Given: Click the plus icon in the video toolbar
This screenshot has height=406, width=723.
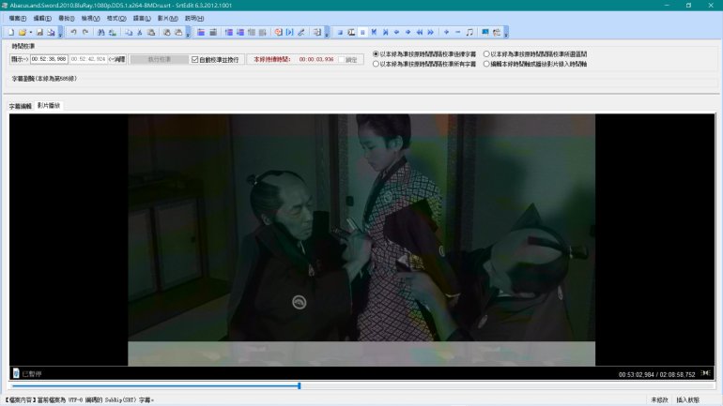Looking at the screenshot, I should point(446,32).
